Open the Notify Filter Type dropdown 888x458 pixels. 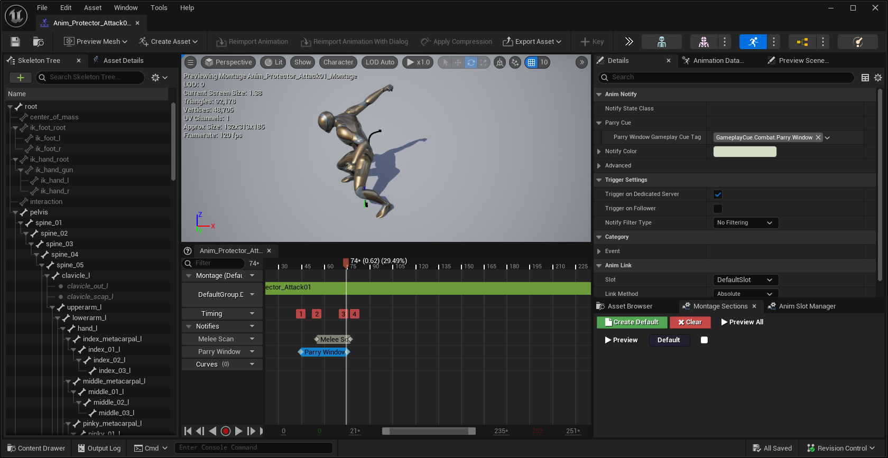click(745, 223)
